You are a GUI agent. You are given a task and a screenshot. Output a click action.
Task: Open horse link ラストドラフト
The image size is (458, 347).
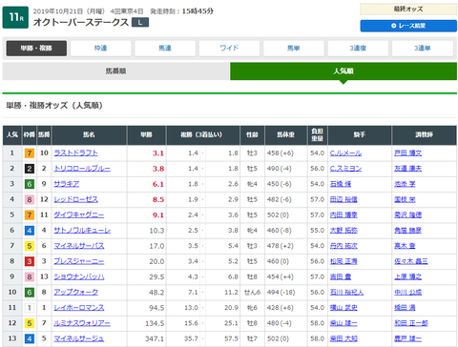75,153
